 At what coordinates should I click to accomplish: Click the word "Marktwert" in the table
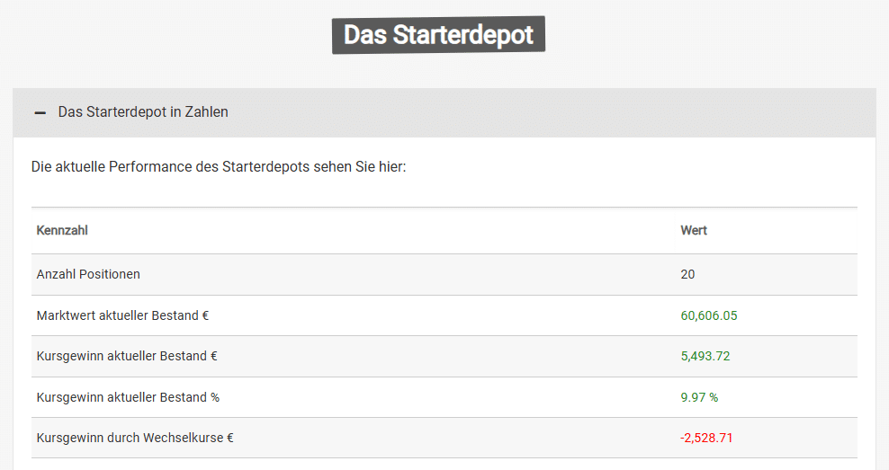point(65,315)
